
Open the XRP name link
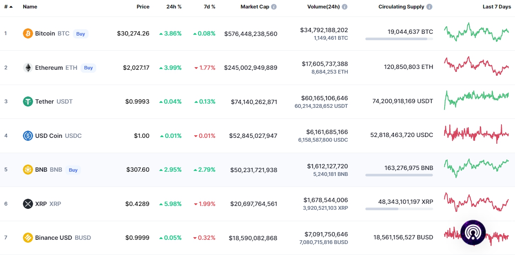click(x=41, y=204)
